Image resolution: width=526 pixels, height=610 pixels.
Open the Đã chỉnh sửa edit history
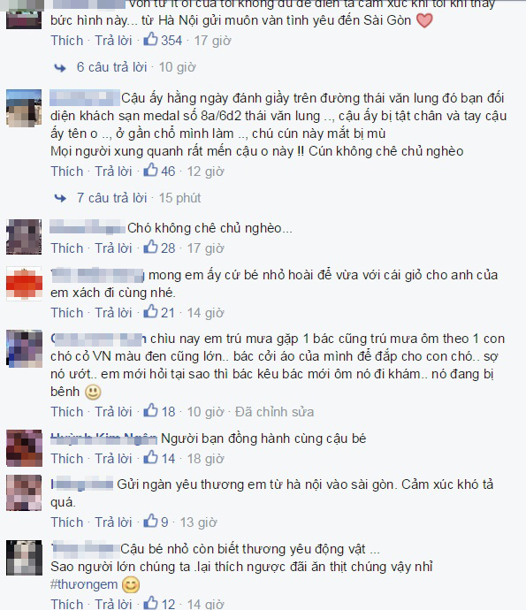(x=274, y=412)
